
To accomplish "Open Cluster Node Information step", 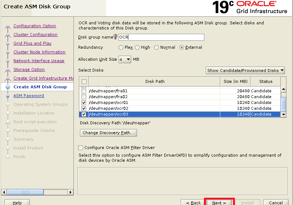I will coord(39,52).
